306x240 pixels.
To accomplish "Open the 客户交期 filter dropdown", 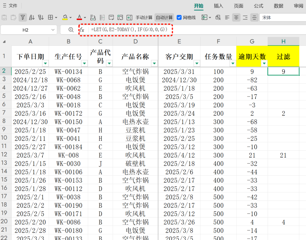I will click(x=197, y=63).
